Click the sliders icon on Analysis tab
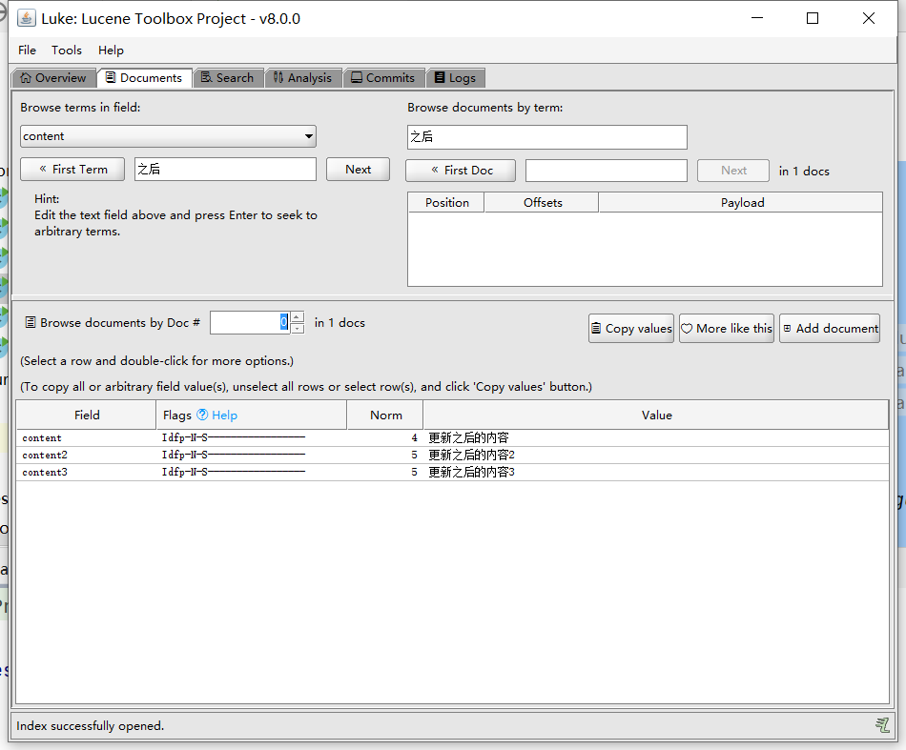Screen dimensions: 906x750 pos(278,77)
